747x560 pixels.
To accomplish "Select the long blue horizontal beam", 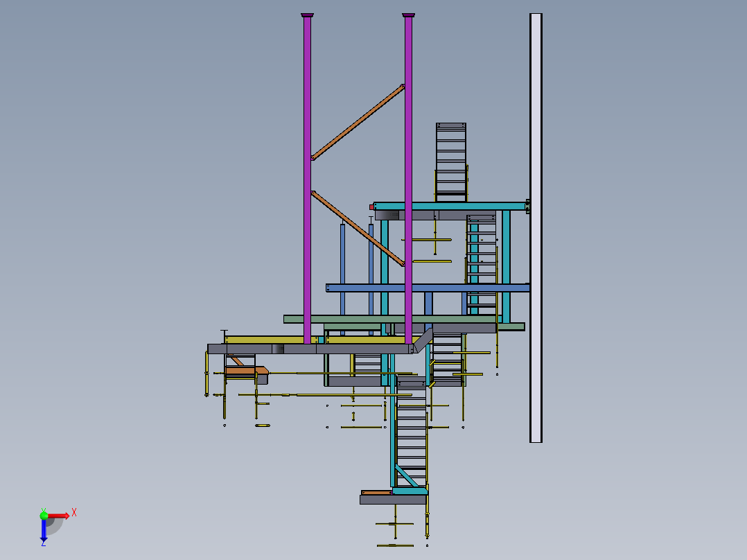I will (428, 288).
